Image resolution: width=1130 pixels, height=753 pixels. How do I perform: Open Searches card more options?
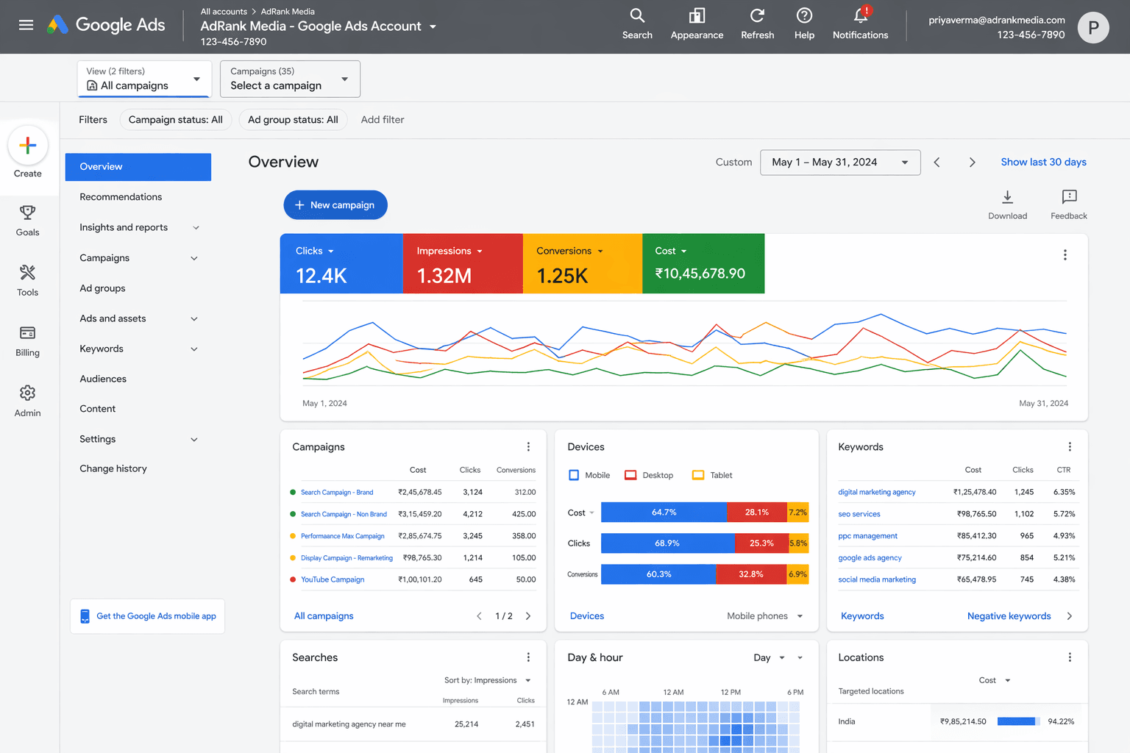pos(528,657)
